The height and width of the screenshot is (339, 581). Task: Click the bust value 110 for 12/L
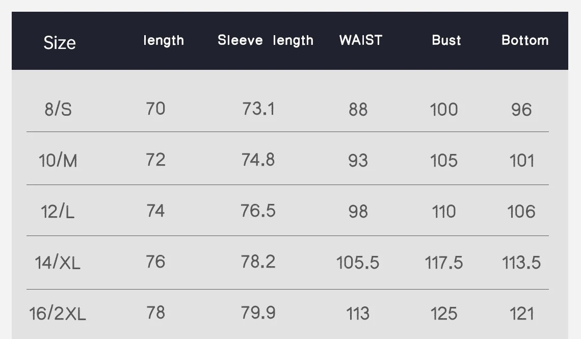[444, 212]
